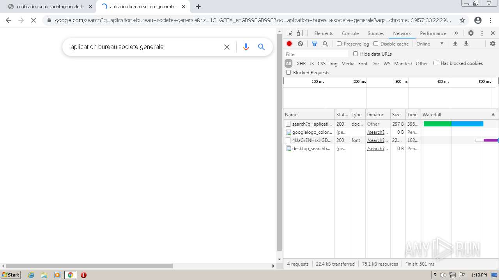Filter requests by XHR type

pos(301,64)
